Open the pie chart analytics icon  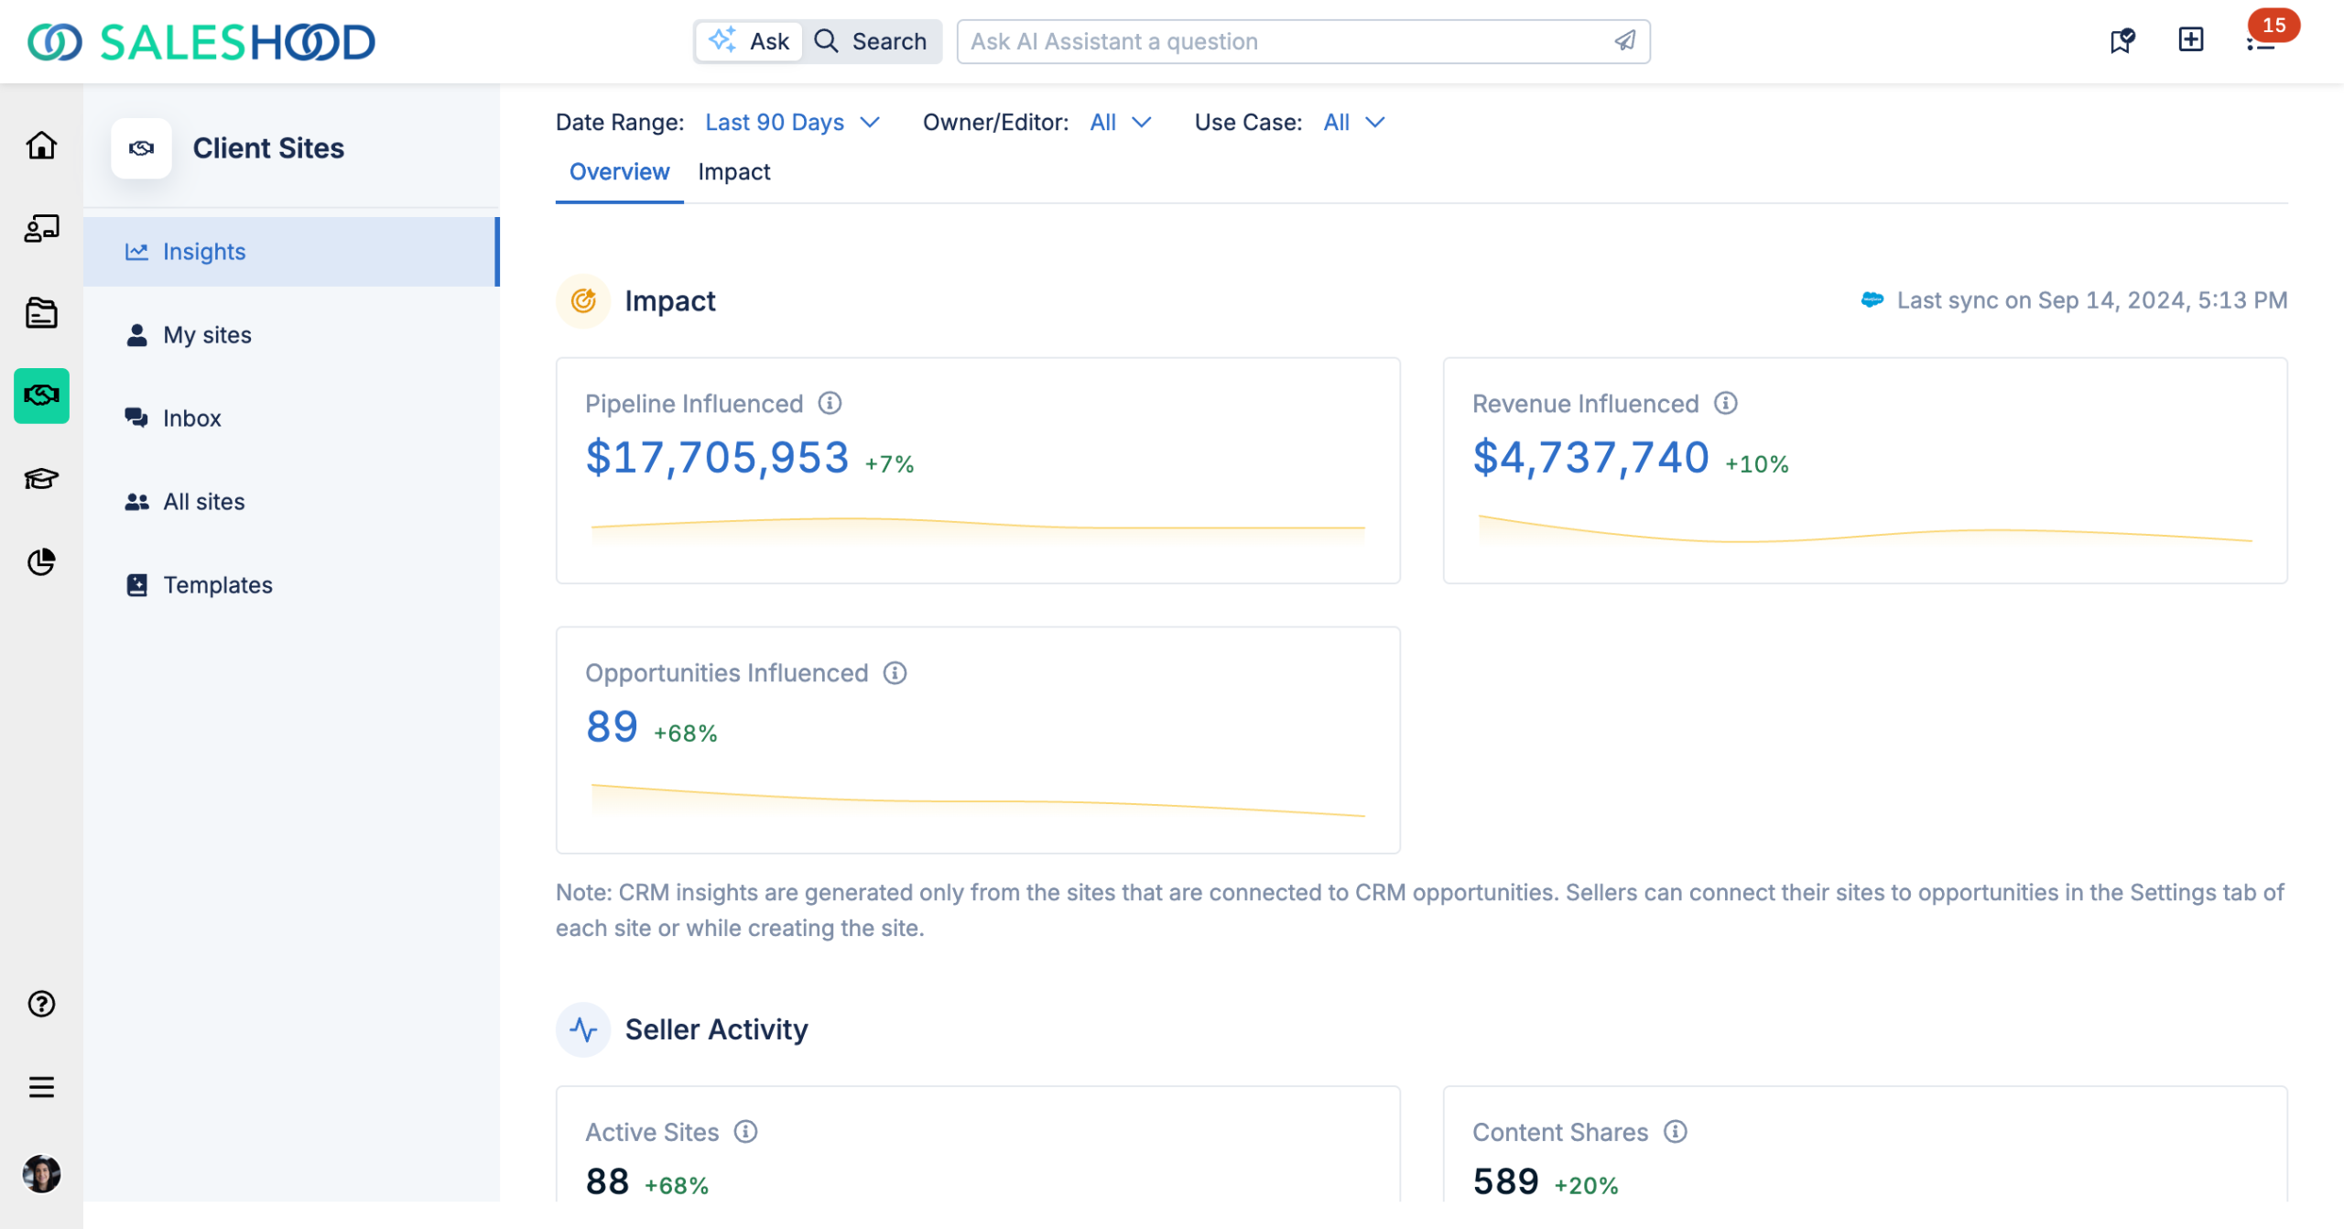[x=41, y=561]
